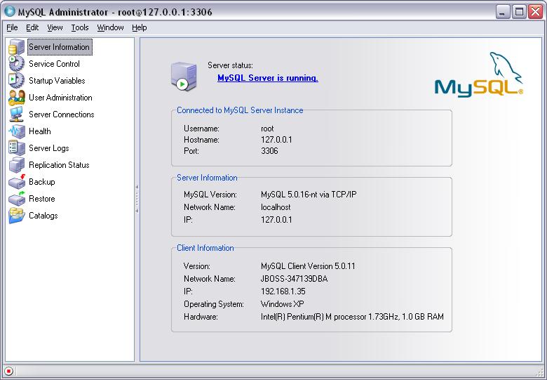Click the username value 'root'

click(x=267, y=129)
